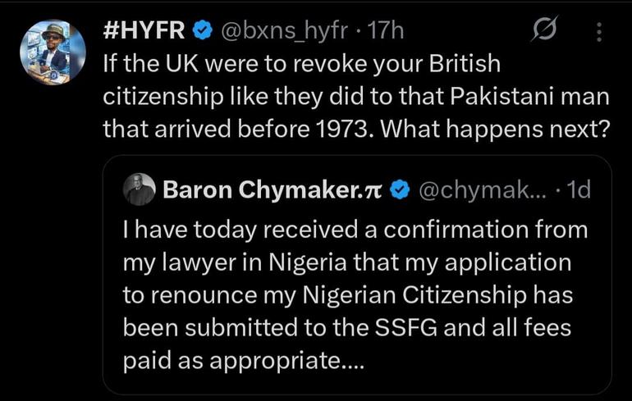
Task: Click 'I have today received' line
Action: point(355,230)
